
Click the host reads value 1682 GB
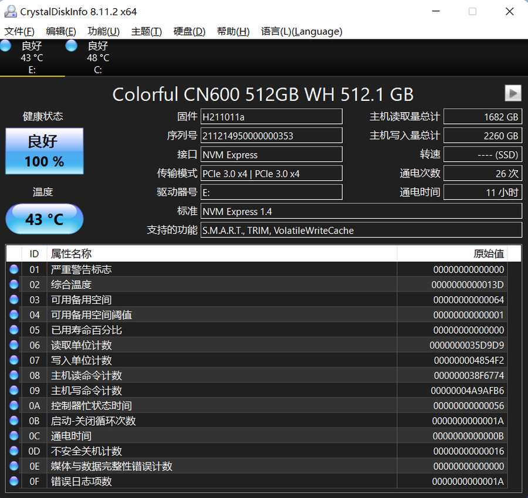point(483,117)
